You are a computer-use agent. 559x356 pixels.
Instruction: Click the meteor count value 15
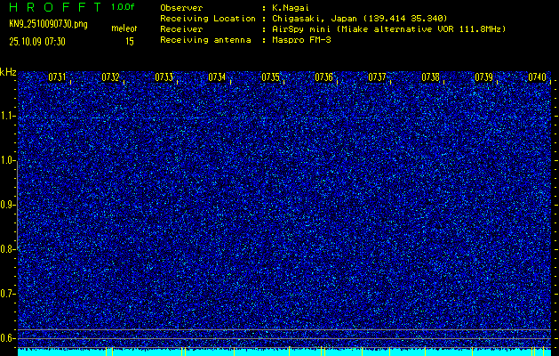130,40
